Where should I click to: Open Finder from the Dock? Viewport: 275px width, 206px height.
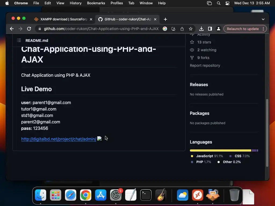41,195
